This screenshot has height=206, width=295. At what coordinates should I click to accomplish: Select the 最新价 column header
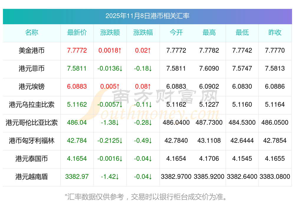click(x=77, y=33)
